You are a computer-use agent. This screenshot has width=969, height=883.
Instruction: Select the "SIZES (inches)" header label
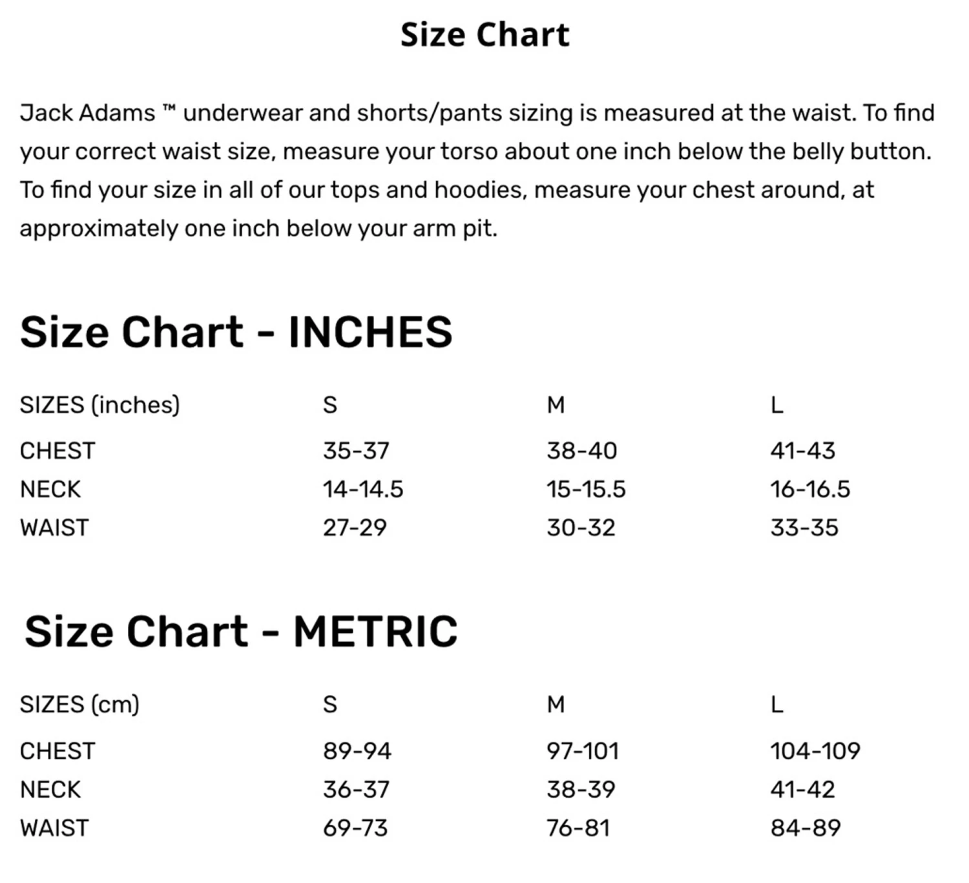pyautogui.click(x=99, y=405)
